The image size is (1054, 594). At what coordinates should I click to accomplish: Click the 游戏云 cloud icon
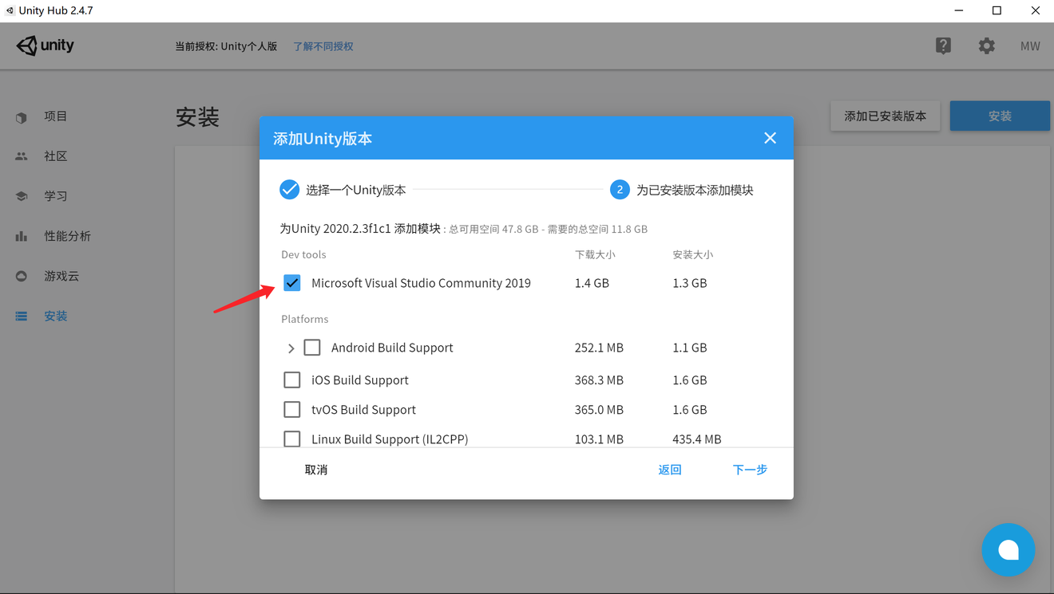coord(22,276)
